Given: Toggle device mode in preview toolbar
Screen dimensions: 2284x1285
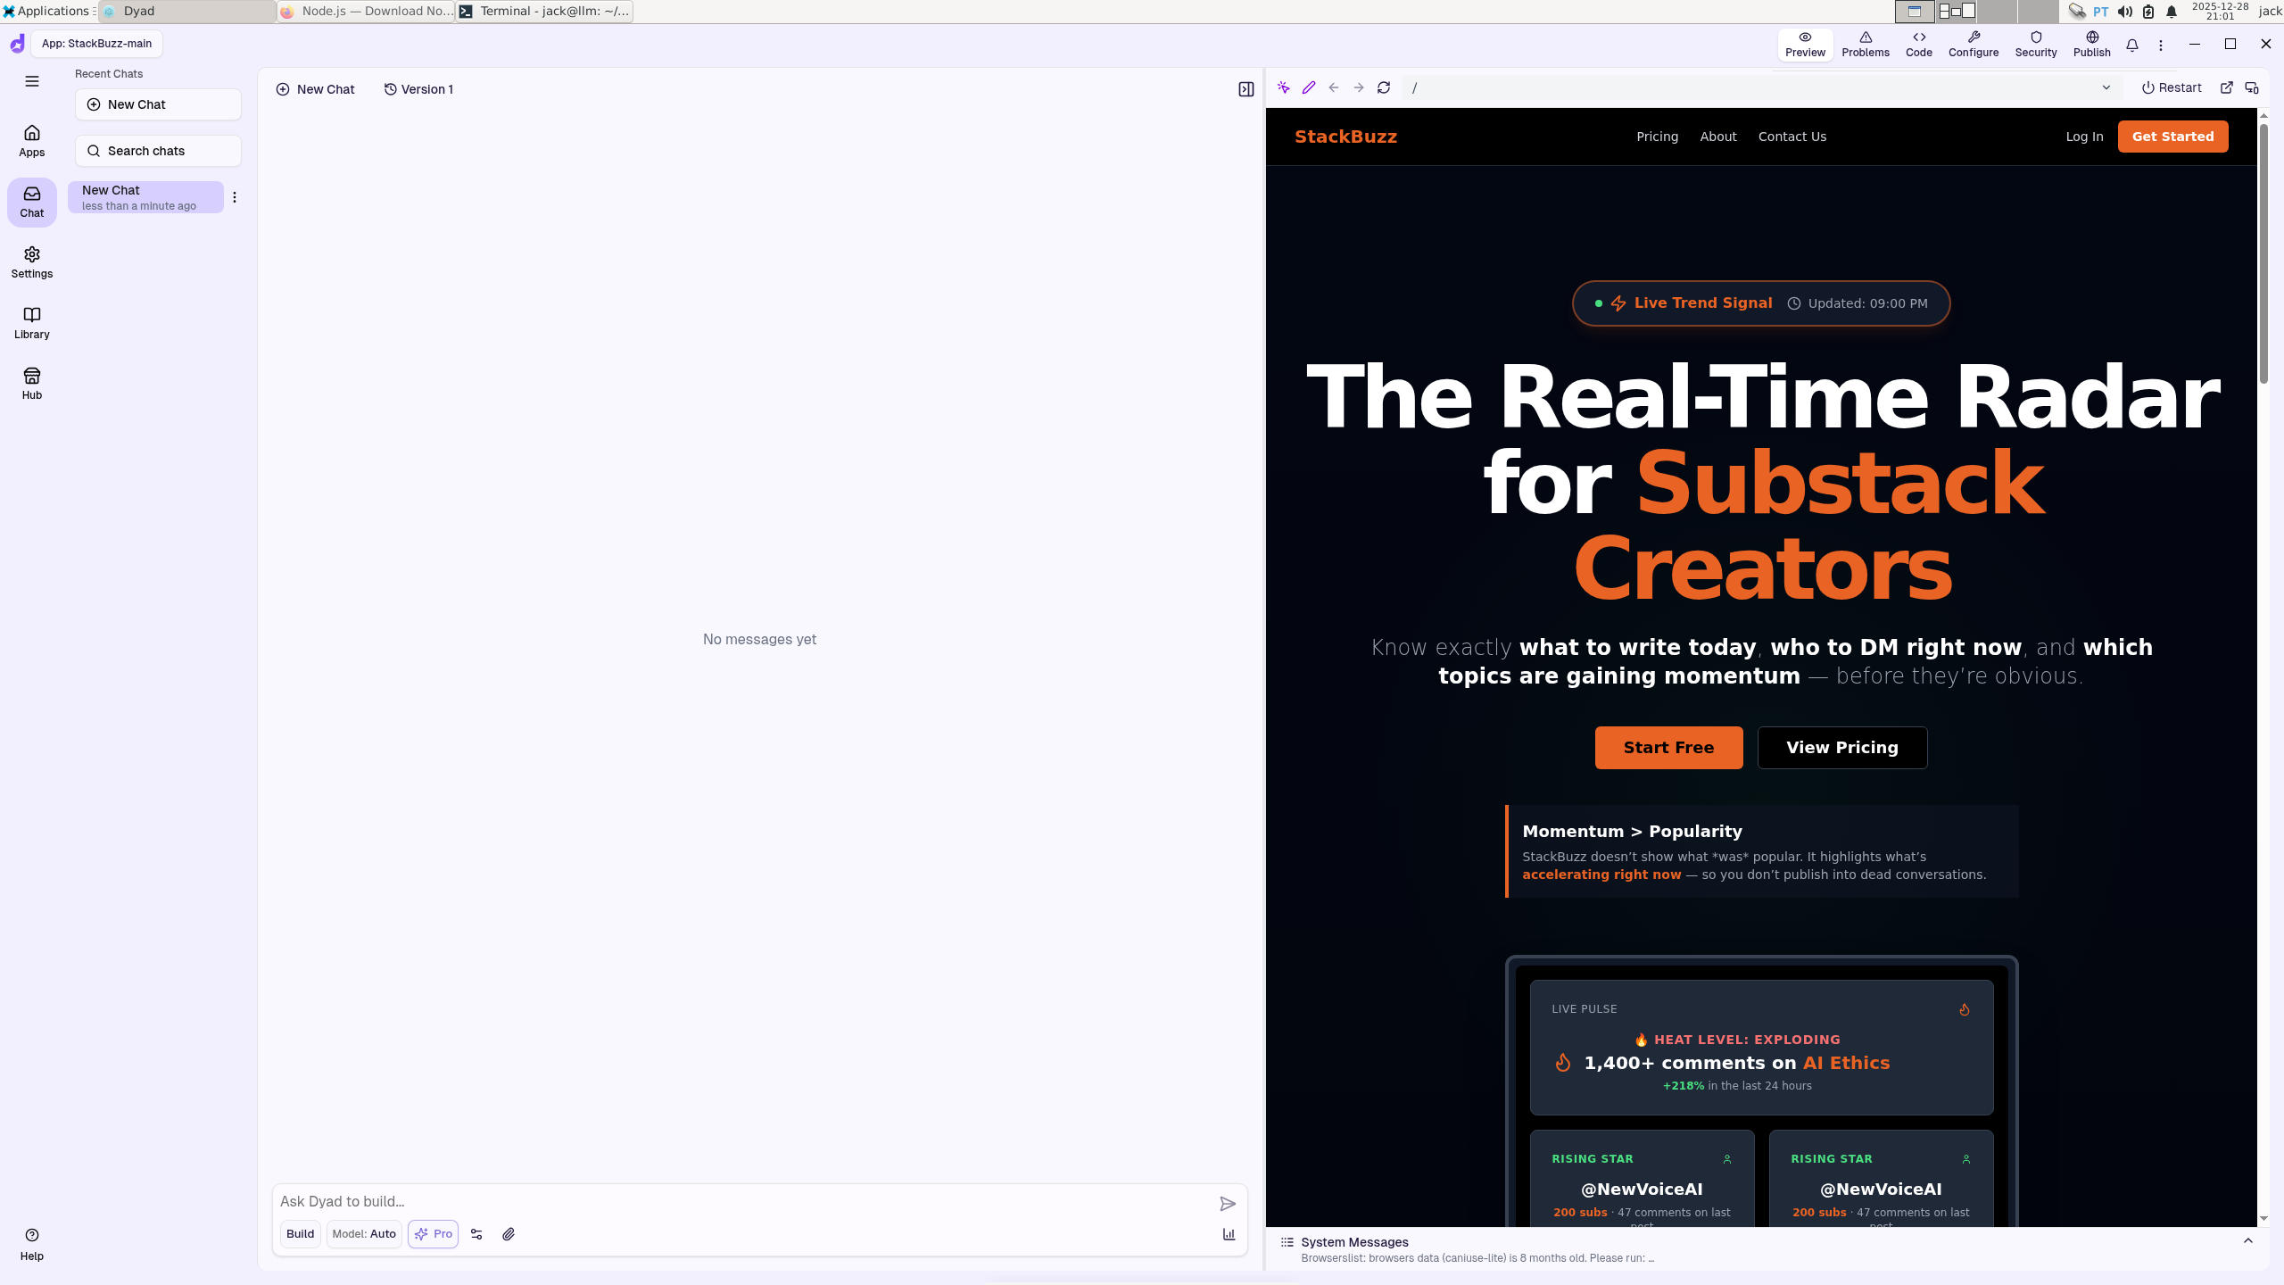Looking at the screenshot, I should click(x=2252, y=87).
